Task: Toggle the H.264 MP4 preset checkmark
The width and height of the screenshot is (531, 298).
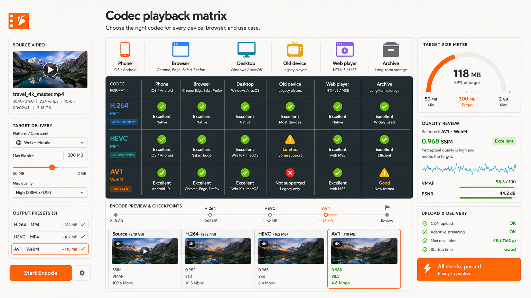Action: pos(83,225)
